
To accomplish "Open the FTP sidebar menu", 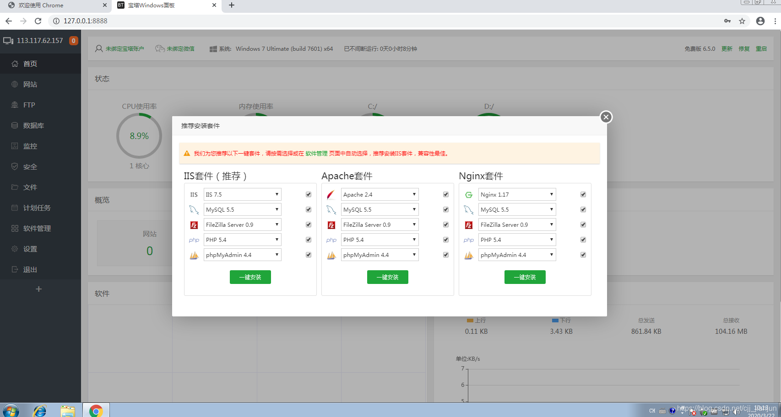I will point(40,105).
